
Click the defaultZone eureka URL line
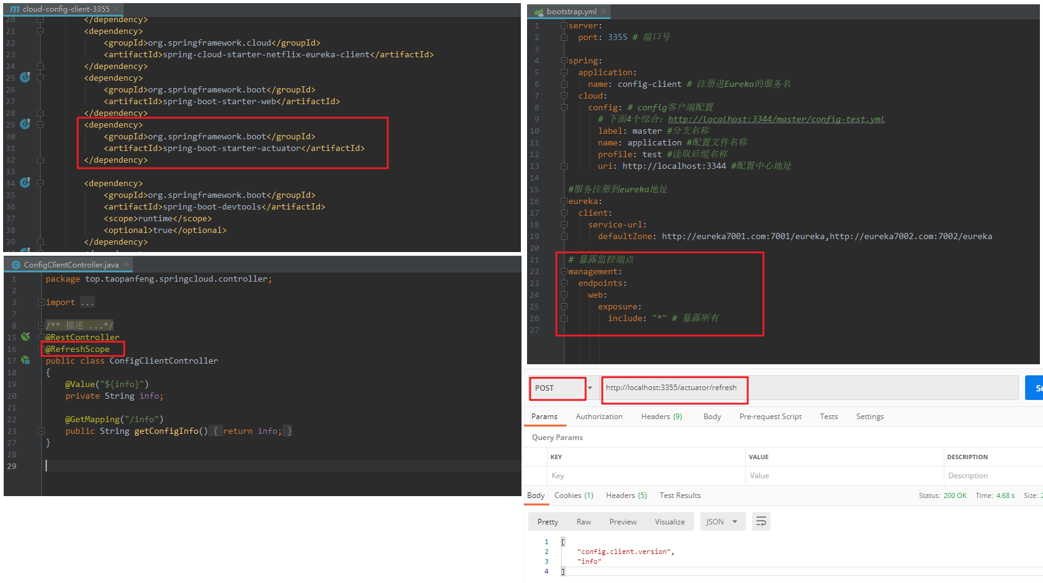[795, 236]
